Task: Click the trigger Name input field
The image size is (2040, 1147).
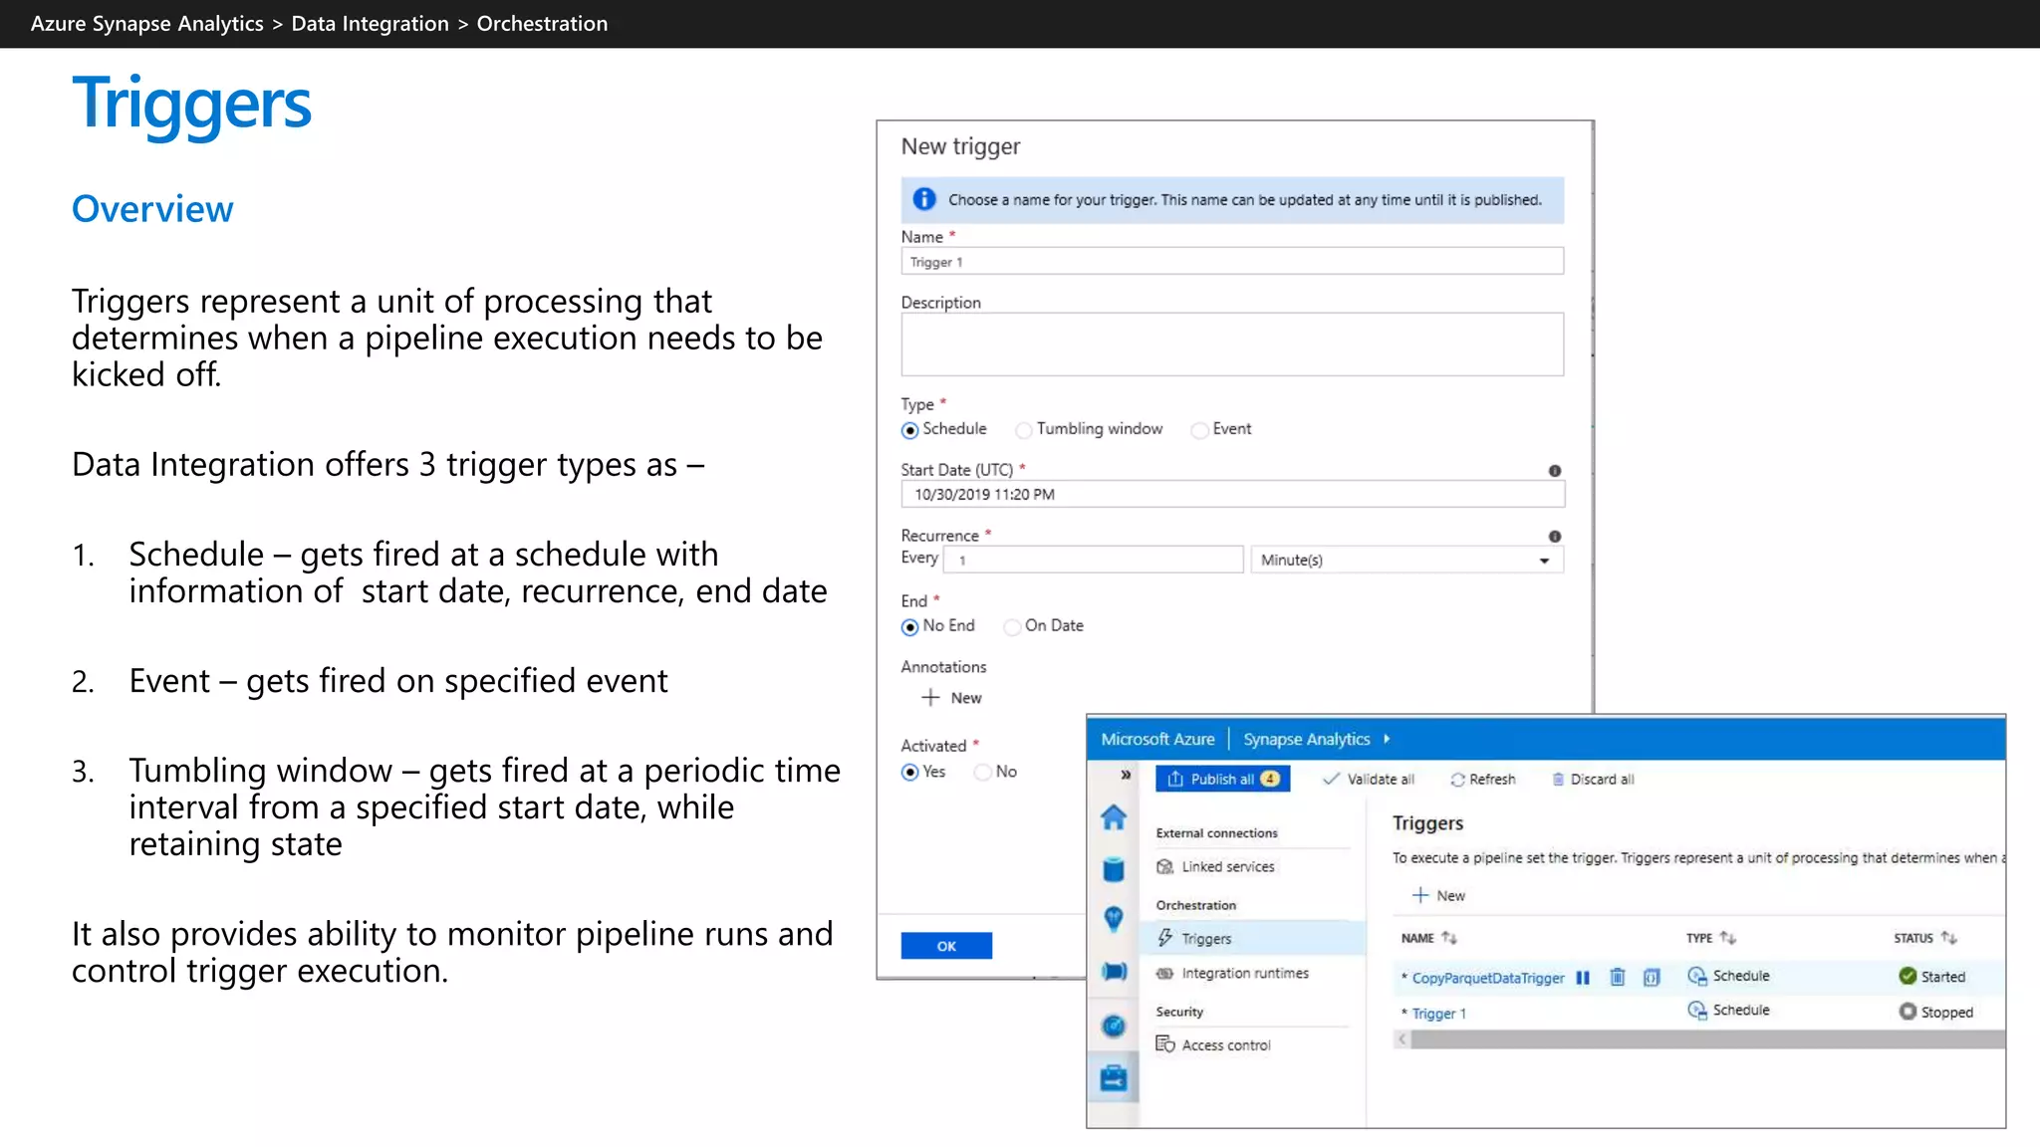Action: [x=1232, y=262]
